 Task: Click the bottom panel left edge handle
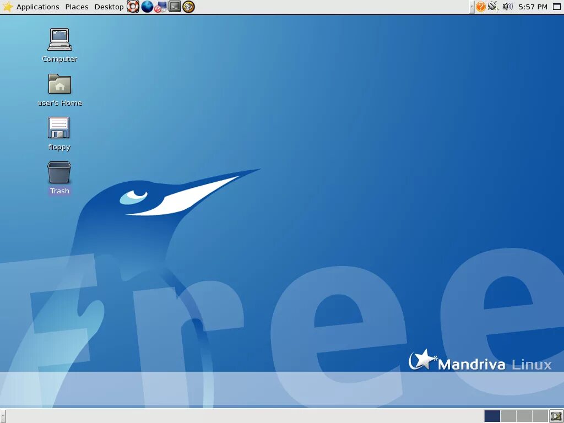pyautogui.click(x=3, y=416)
